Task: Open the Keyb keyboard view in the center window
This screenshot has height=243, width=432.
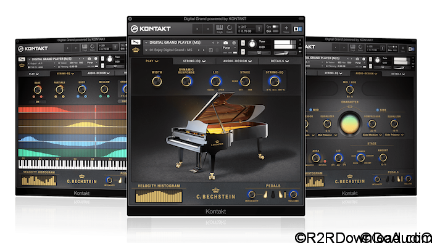Action: tap(219, 28)
